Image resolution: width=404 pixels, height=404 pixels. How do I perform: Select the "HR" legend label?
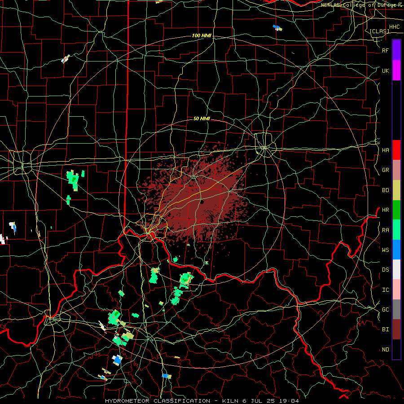point(385,210)
